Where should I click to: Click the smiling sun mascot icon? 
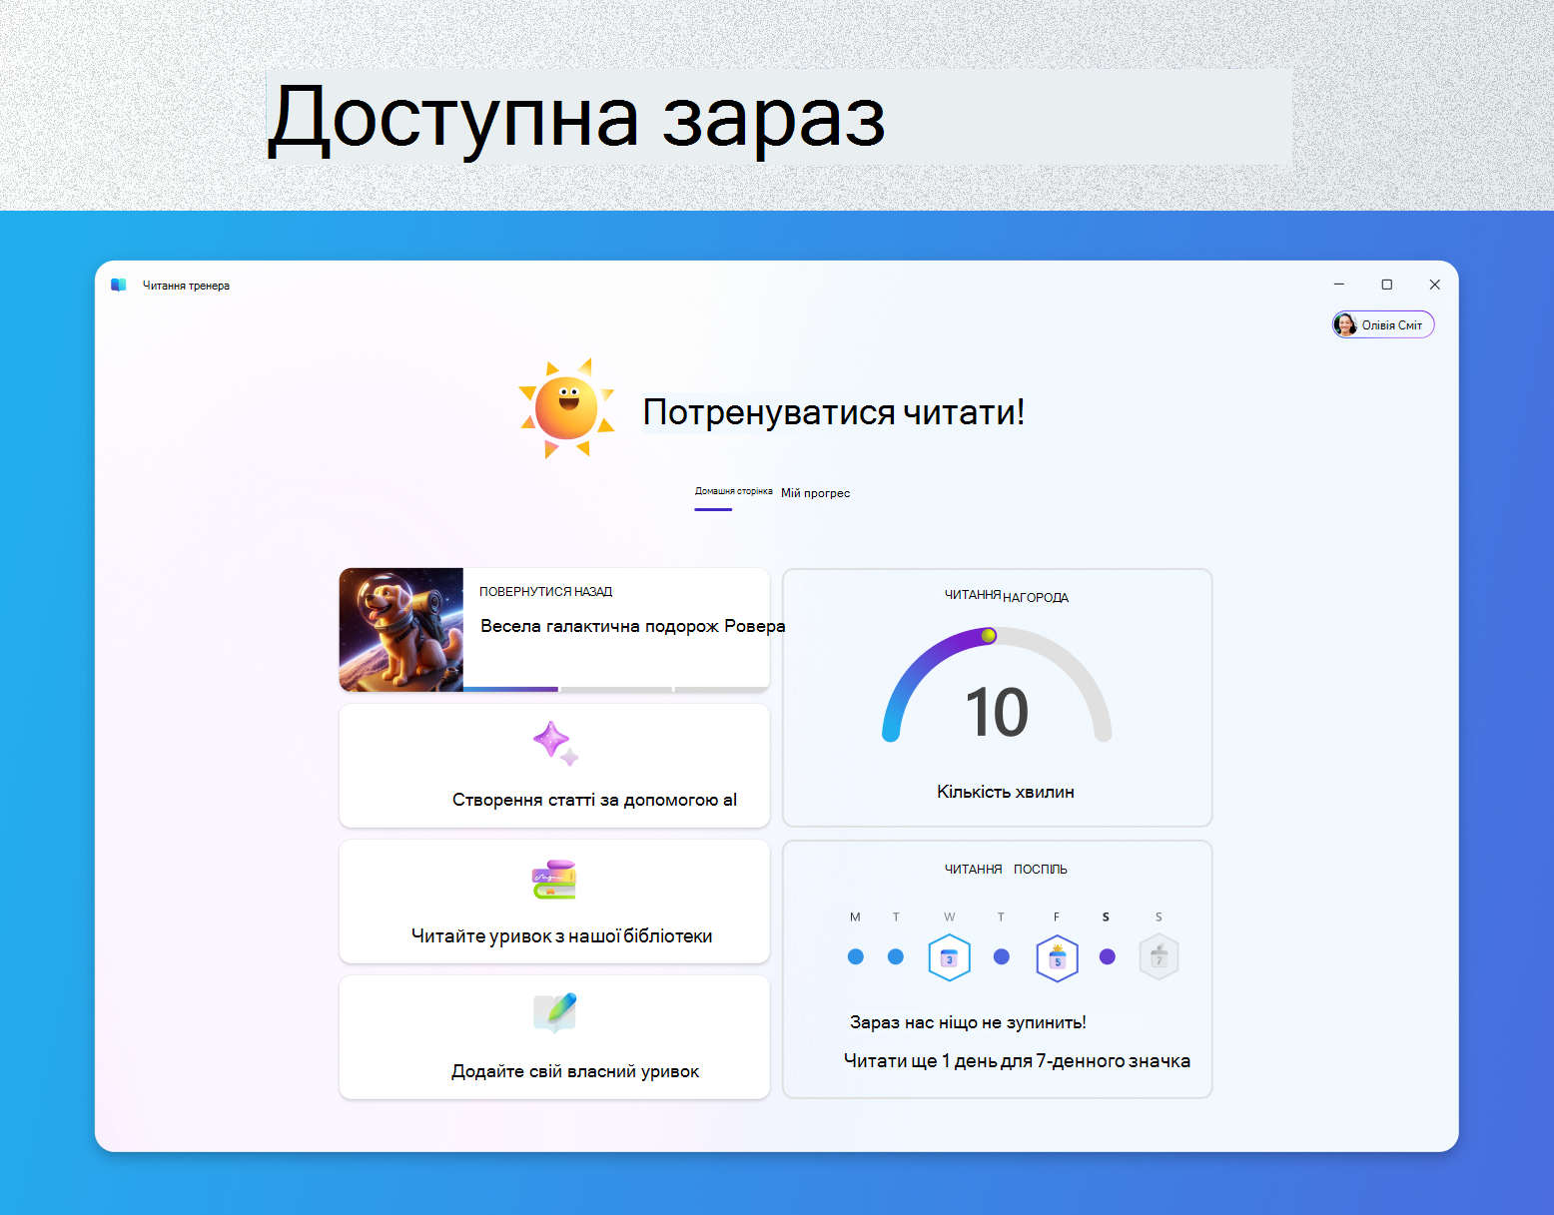566,408
